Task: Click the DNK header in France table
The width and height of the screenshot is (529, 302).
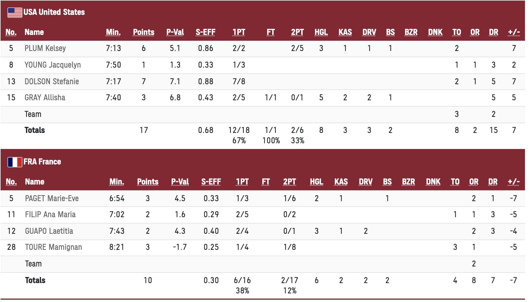Action: coord(433,182)
